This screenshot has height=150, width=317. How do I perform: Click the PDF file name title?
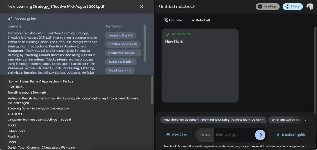(56, 7)
